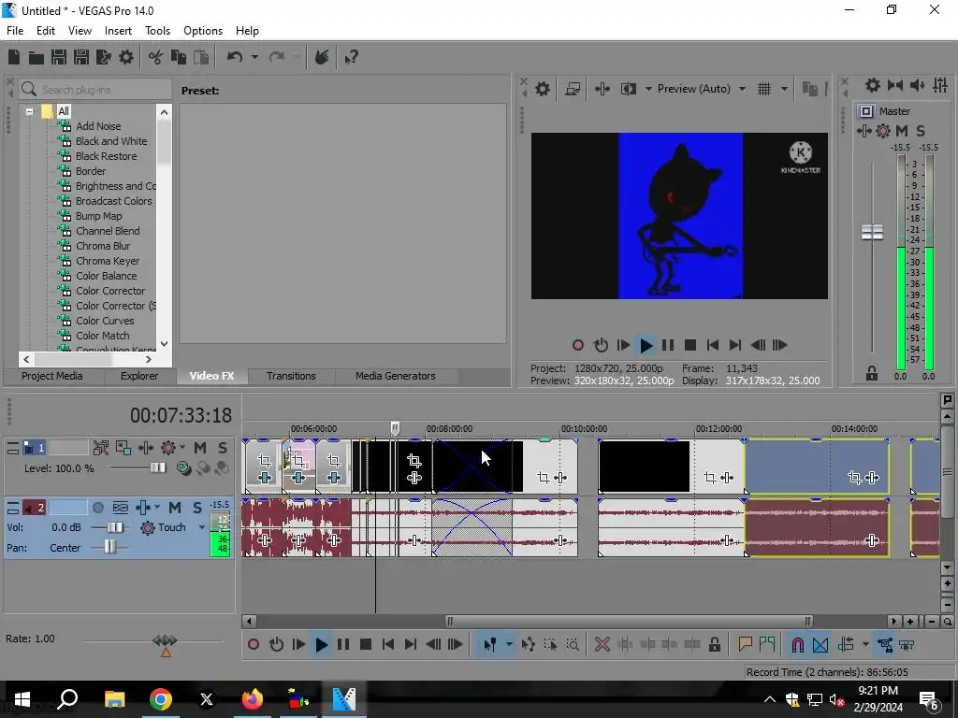Switch to the Media Generators tab
The width and height of the screenshot is (958, 718).
tap(396, 376)
